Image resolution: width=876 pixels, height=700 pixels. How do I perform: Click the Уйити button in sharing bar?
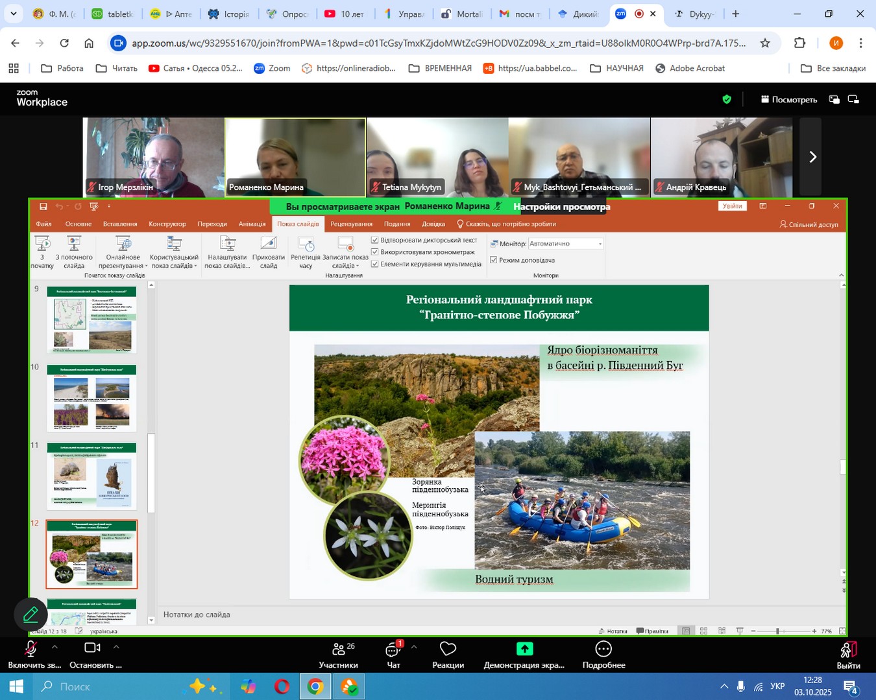pyautogui.click(x=733, y=206)
